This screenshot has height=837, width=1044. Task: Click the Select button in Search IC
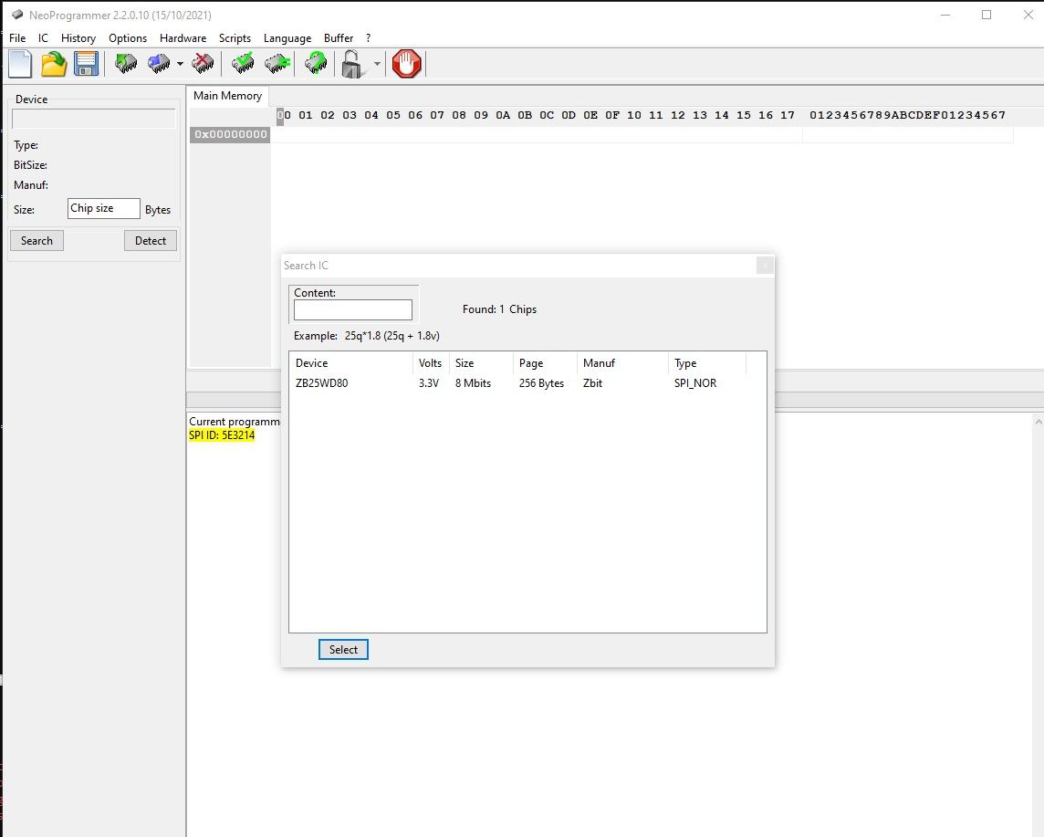tap(343, 649)
